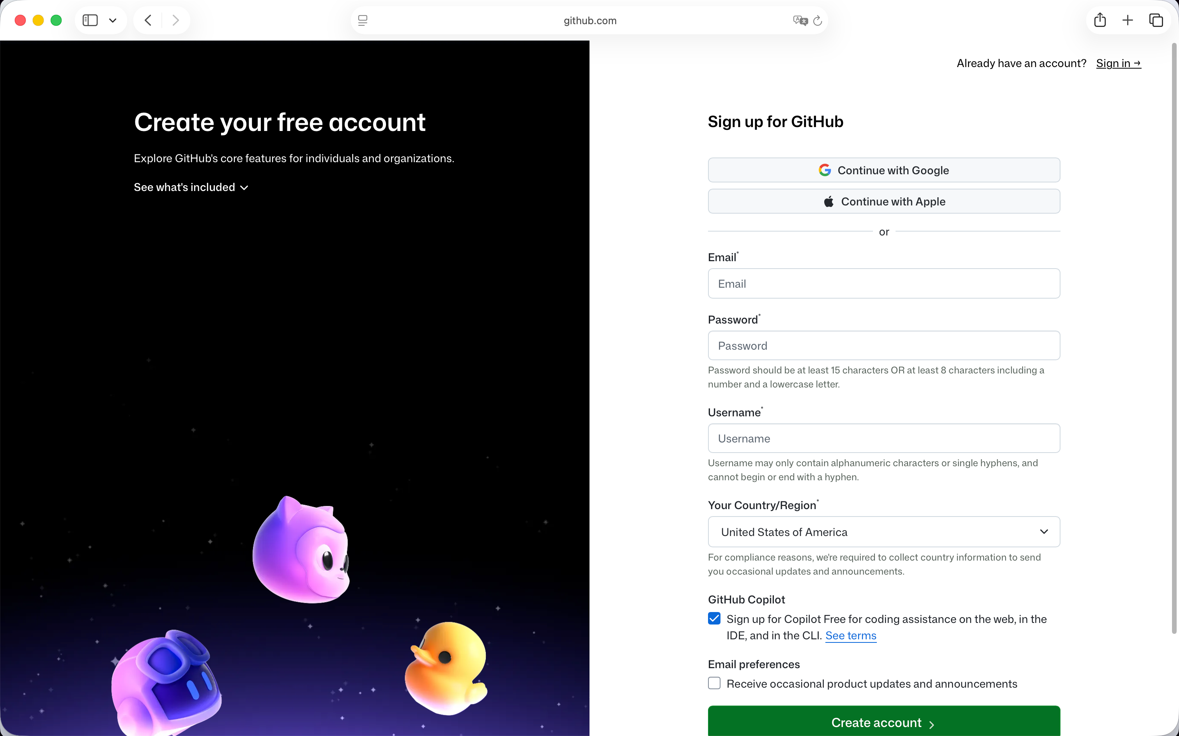
Task: Open the sidebar options dropdown arrow
Action: click(x=113, y=20)
